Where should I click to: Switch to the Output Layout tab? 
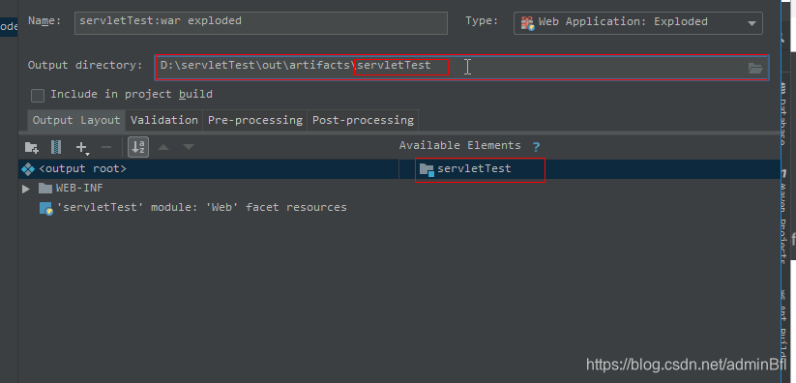(x=76, y=120)
